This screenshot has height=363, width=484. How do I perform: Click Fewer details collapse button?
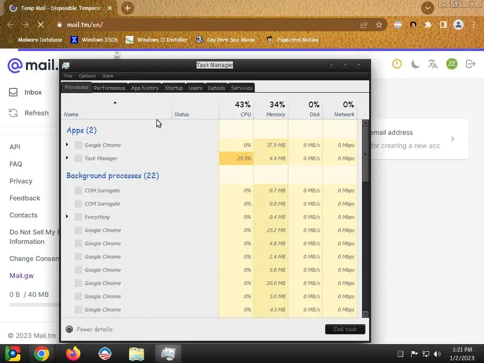[x=89, y=329]
